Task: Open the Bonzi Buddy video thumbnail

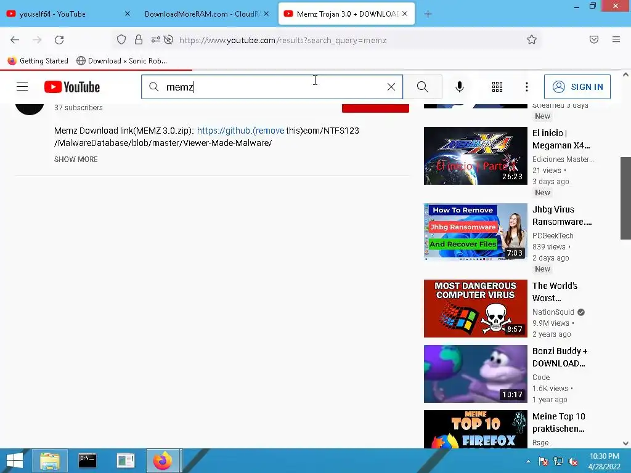Action: pos(475,374)
